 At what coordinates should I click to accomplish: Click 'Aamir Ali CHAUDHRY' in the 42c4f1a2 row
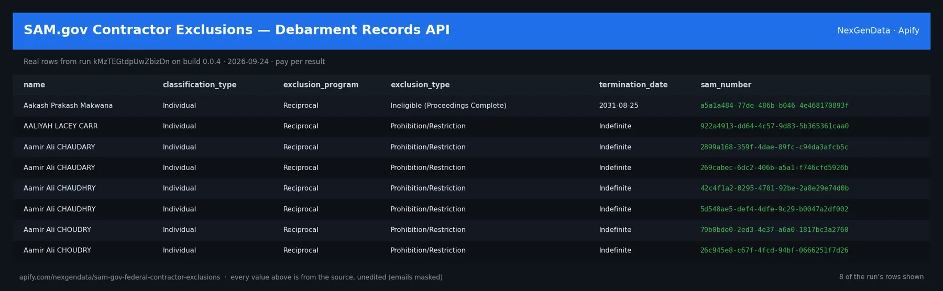pos(60,188)
